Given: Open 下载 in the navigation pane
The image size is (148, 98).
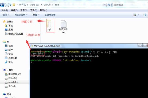Looking at the screenshot, I should tap(9, 26).
